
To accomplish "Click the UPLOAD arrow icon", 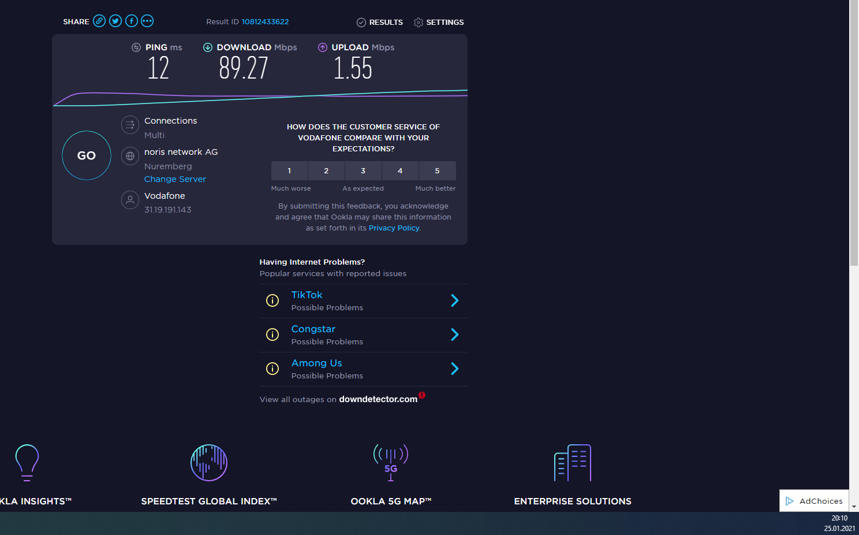I will pyautogui.click(x=323, y=47).
